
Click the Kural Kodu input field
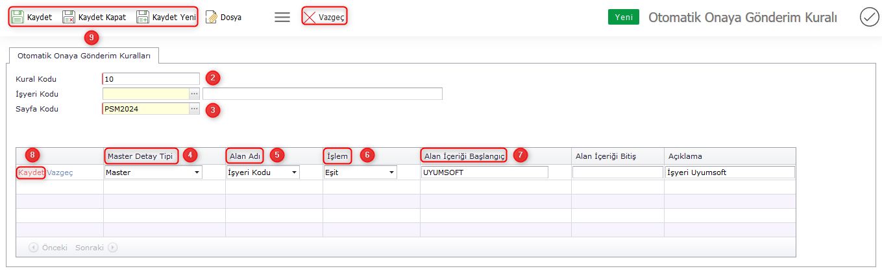151,79
